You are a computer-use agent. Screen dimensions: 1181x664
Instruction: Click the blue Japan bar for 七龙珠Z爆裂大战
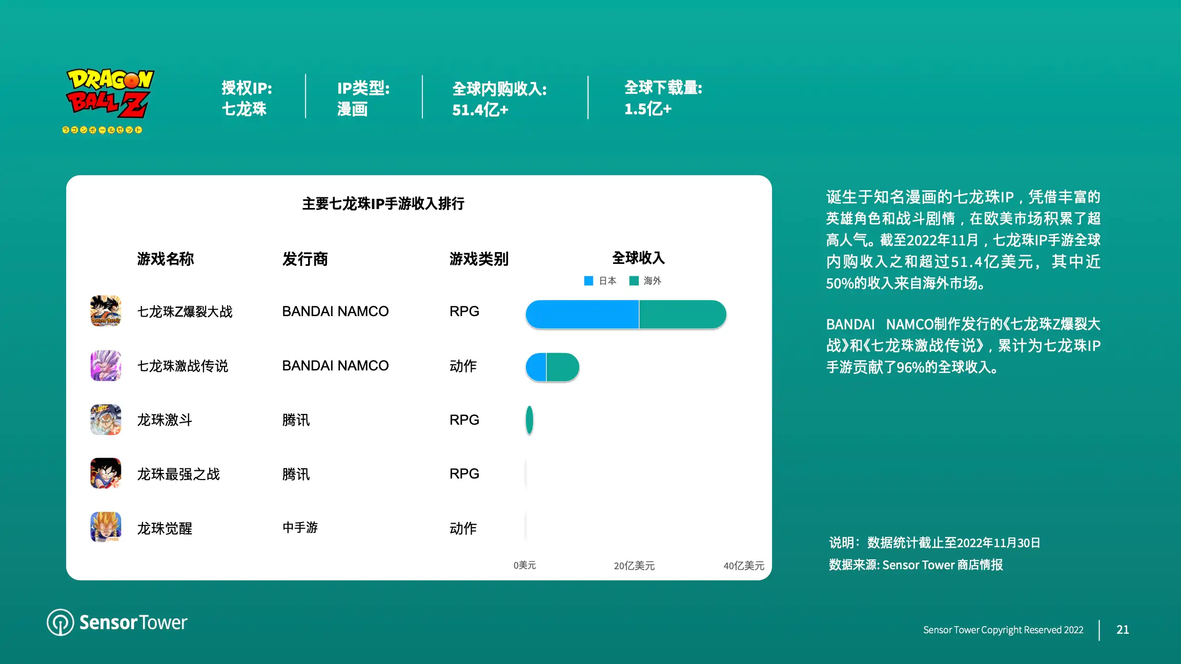[582, 314]
